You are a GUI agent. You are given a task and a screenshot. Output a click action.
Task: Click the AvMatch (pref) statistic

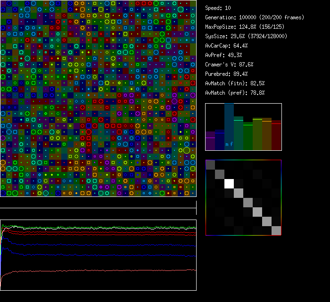point(235,93)
